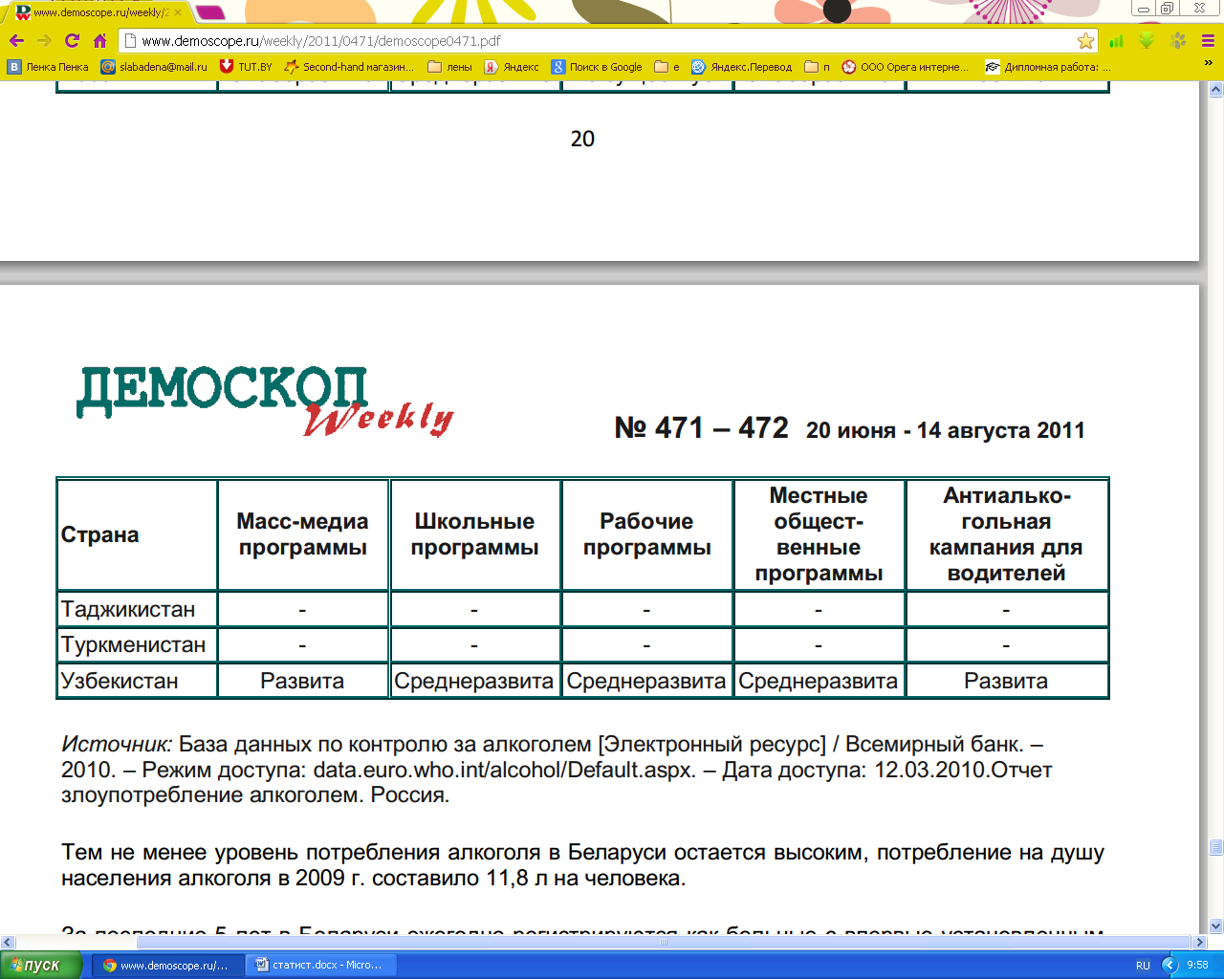Open the Ленка Пенка bookmark

click(x=48, y=67)
